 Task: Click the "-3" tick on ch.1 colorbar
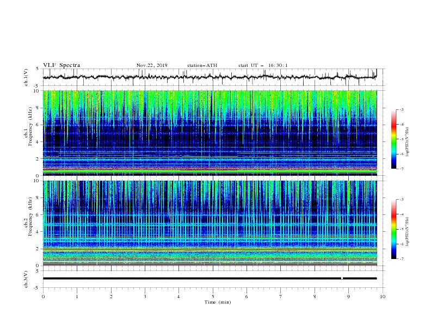click(x=402, y=109)
